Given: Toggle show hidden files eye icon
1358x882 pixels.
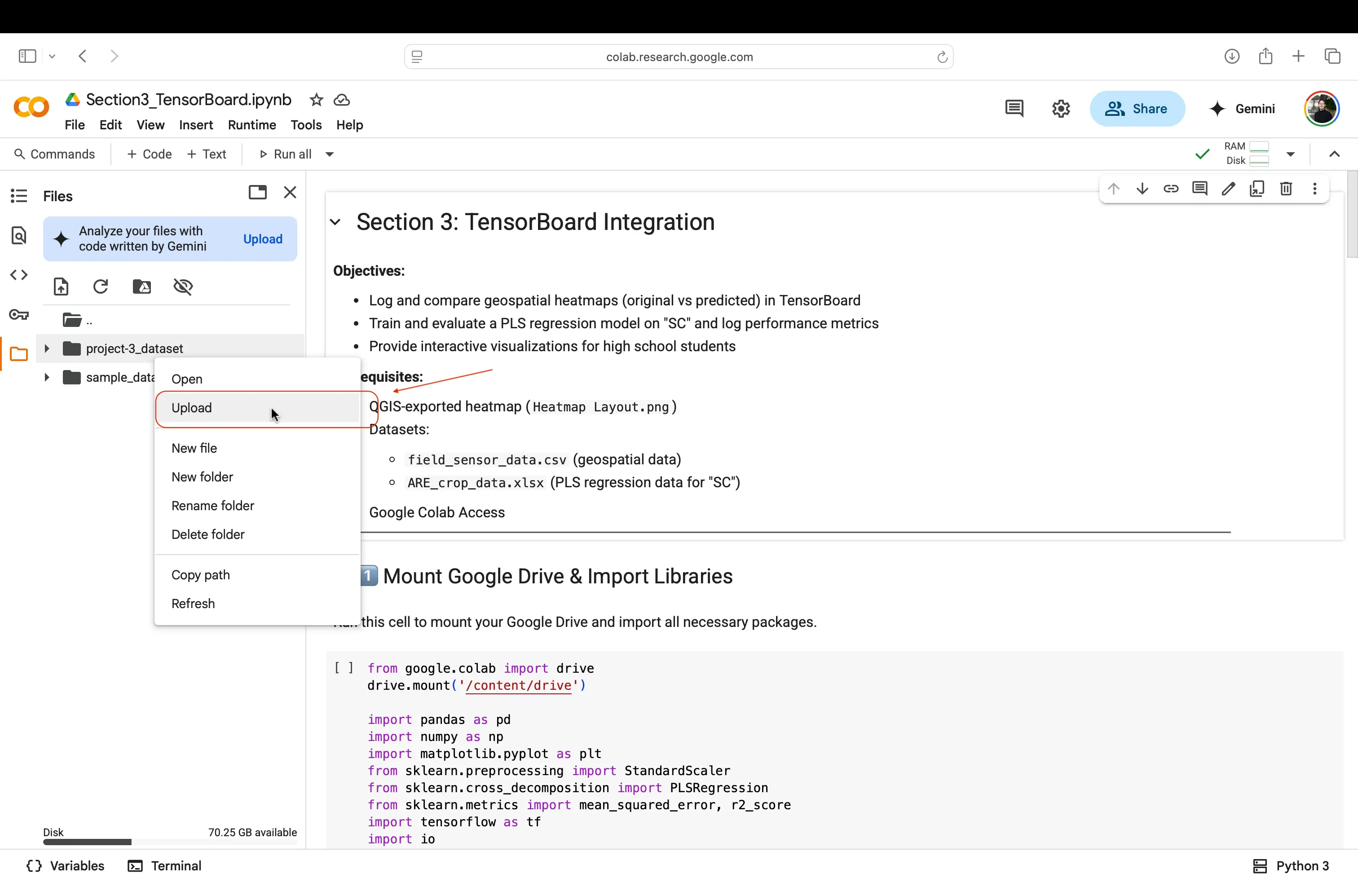Looking at the screenshot, I should pyautogui.click(x=183, y=287).
